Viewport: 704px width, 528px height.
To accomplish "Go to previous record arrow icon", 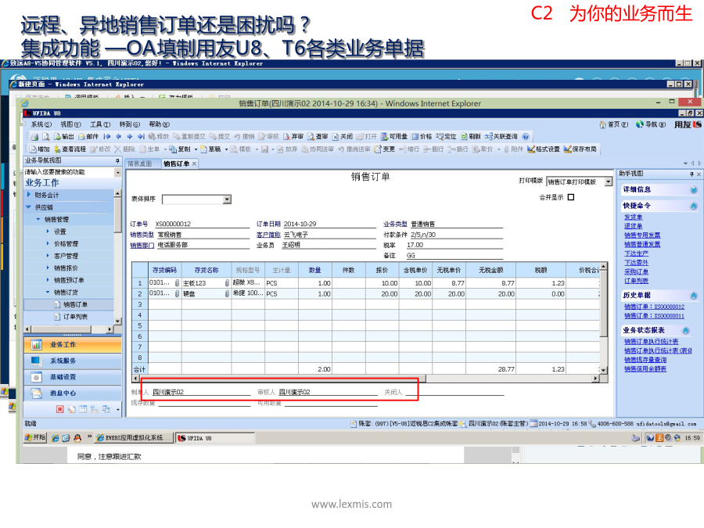I will 119,136.
